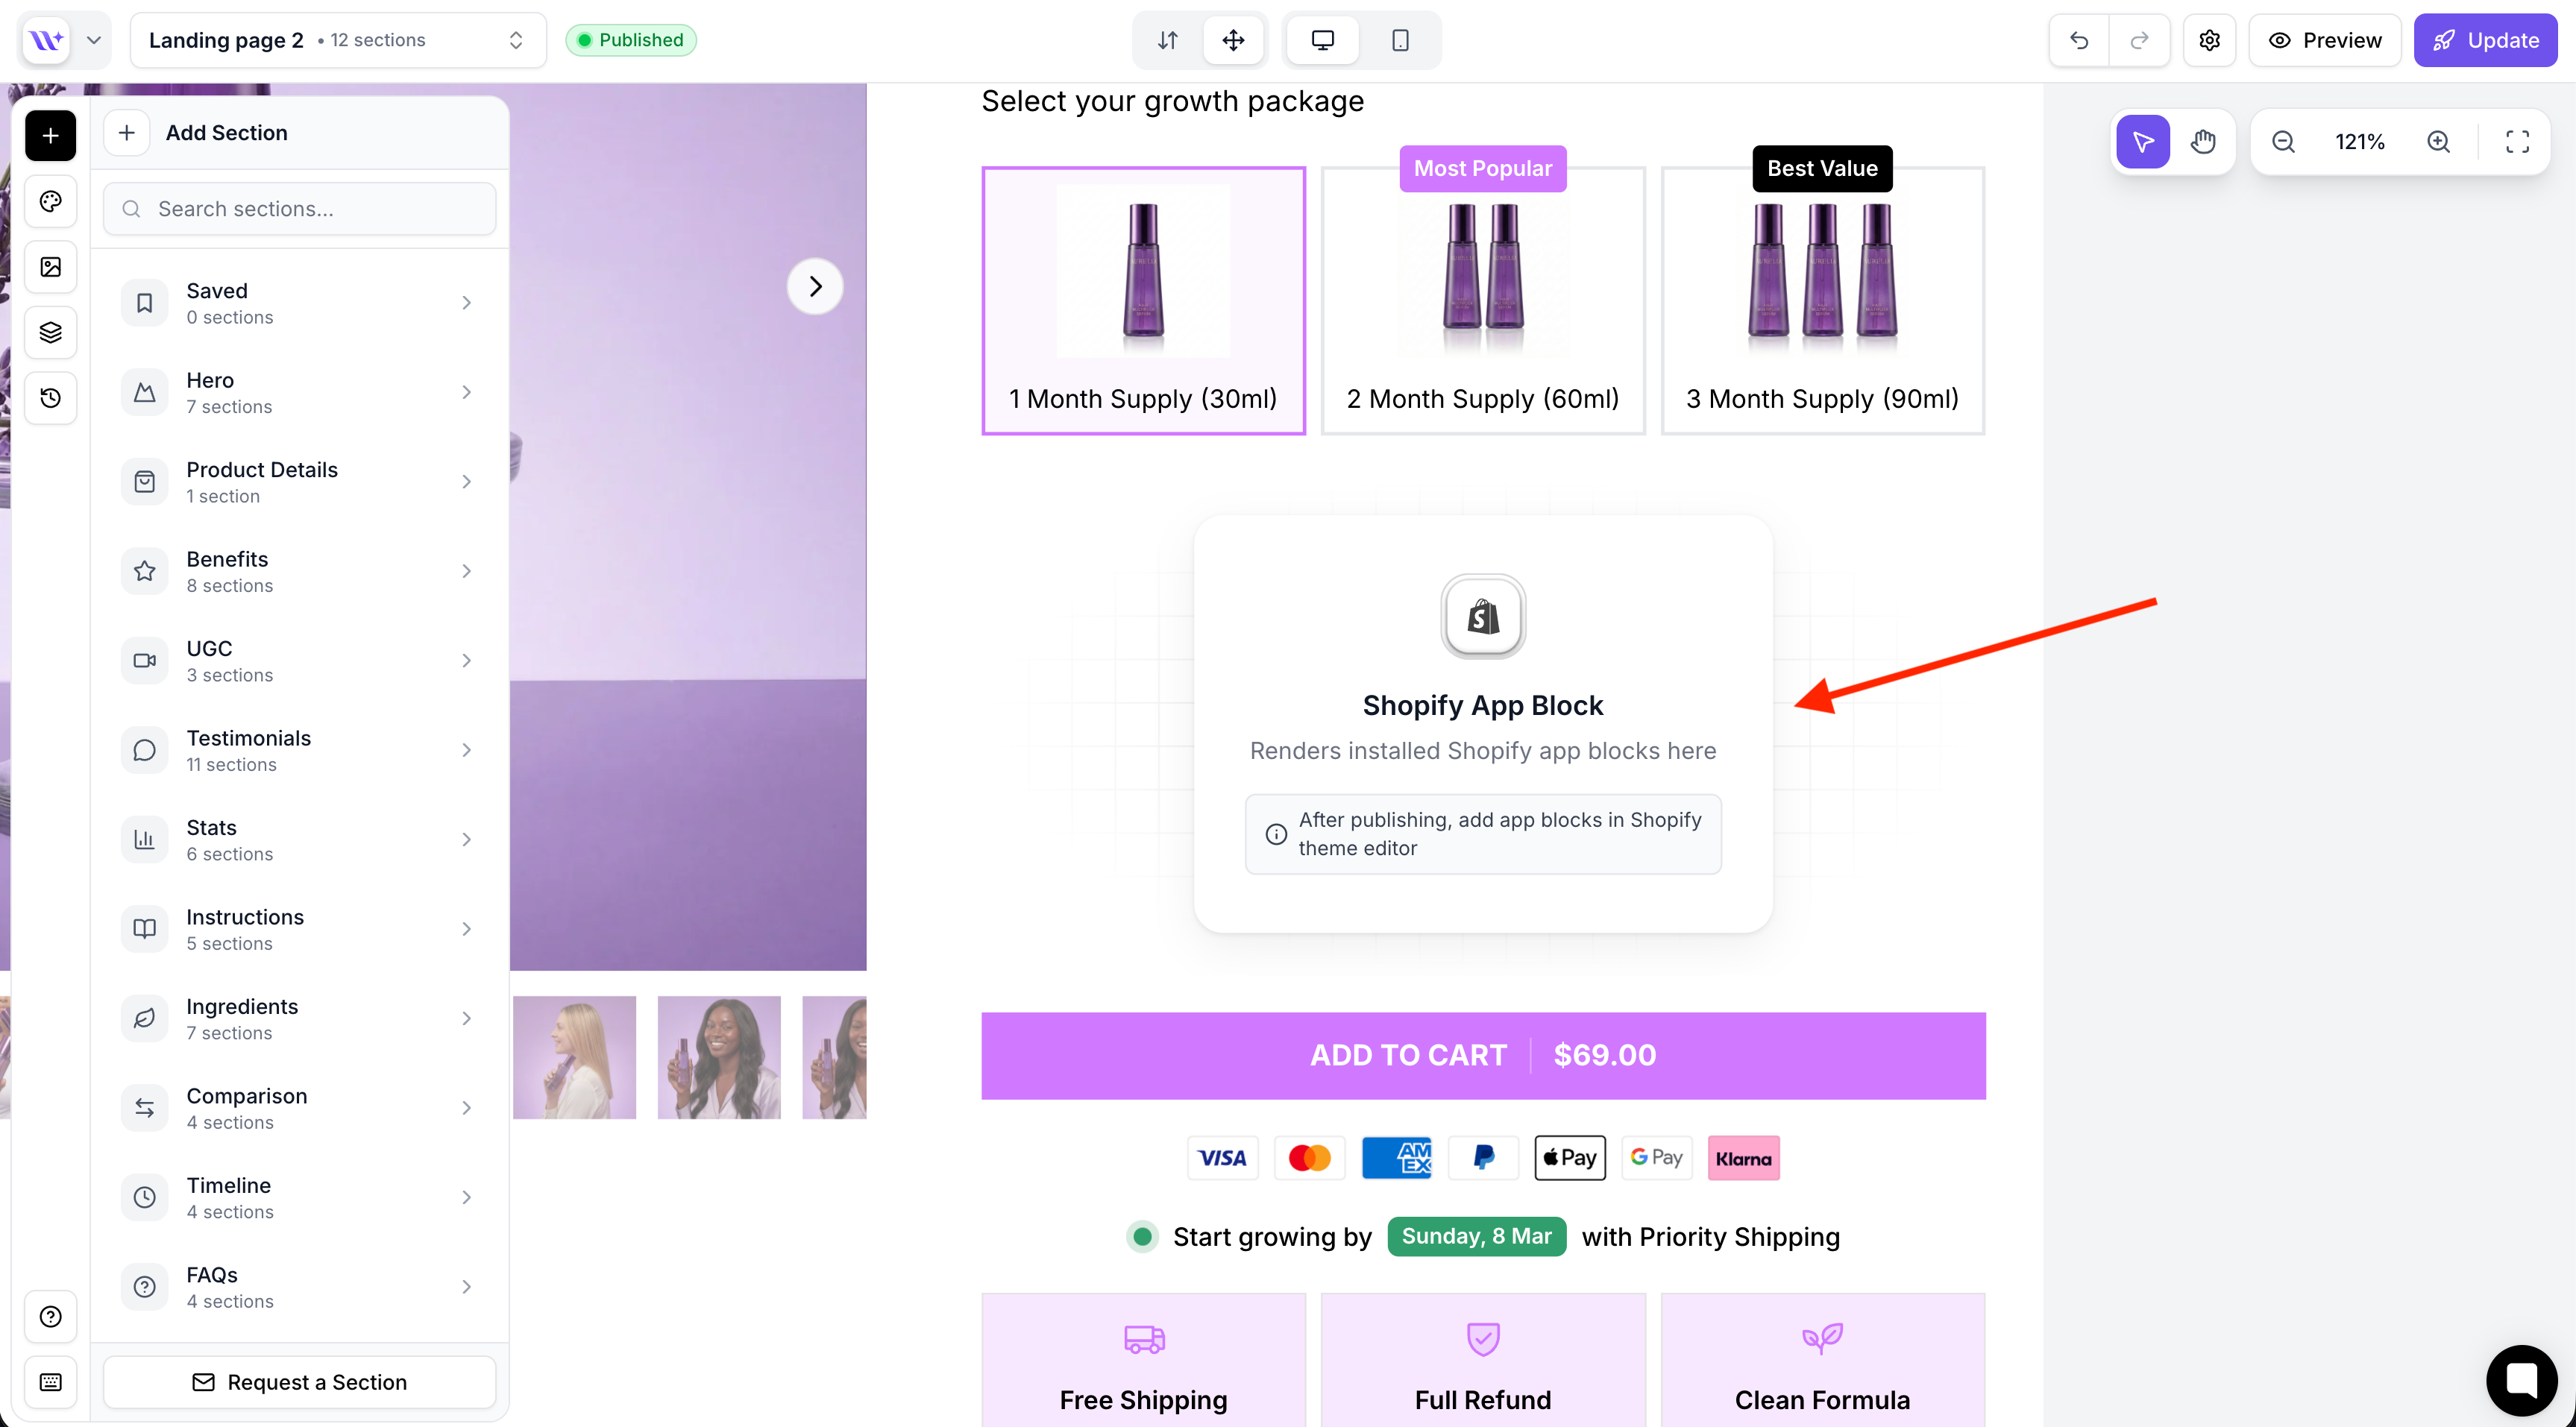Click Request a Section button
Image resolution: width=2576 pixels, height=1427 pixels.
point(299,1382)
